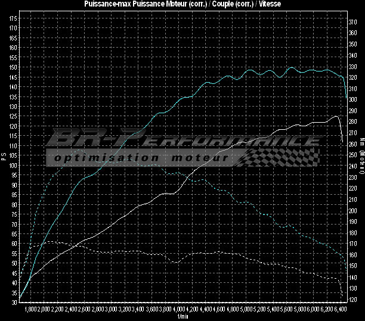The width and height of the screenshot is (365, 321).
Task: Pick the peak of the solid white power curve
Action: coord(336,116)
